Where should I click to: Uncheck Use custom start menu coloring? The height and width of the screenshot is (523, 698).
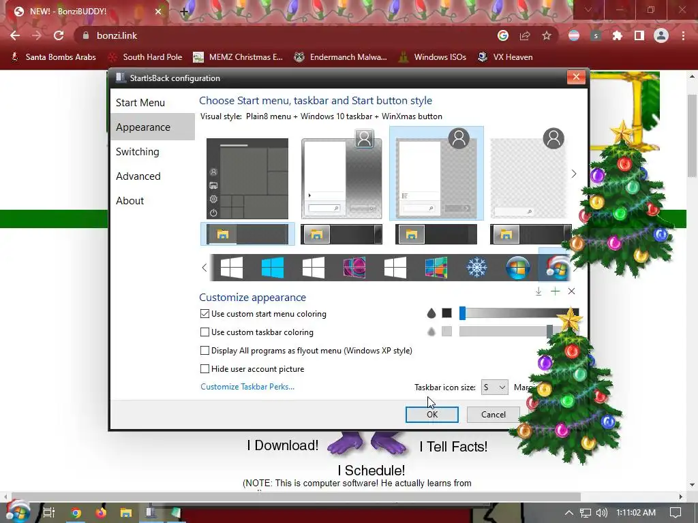pyautogui.click(x=204, y=313)
